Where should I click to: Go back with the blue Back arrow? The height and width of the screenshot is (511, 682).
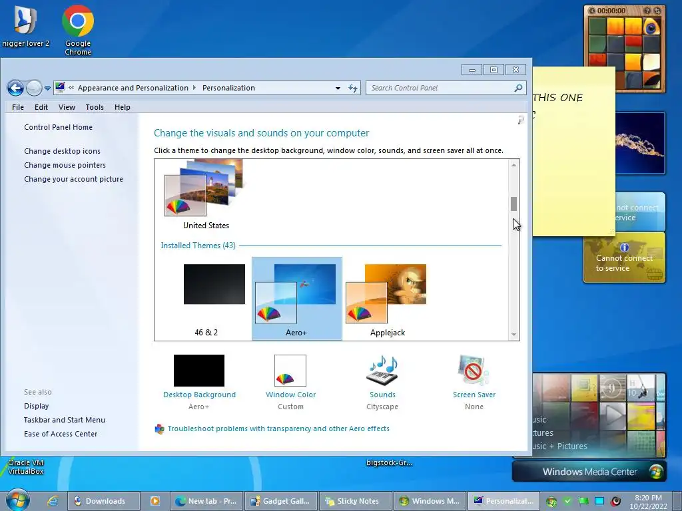point(16,88)
